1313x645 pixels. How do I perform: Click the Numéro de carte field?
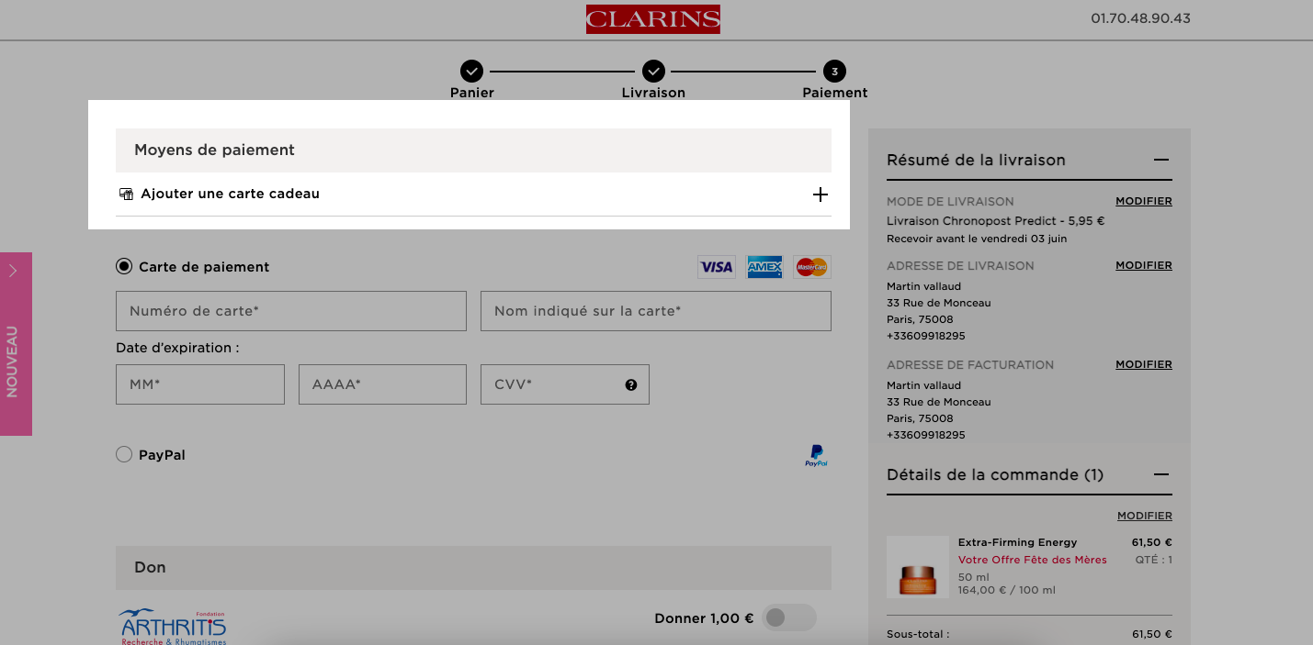pyautogui.click(x=291, y=311)
